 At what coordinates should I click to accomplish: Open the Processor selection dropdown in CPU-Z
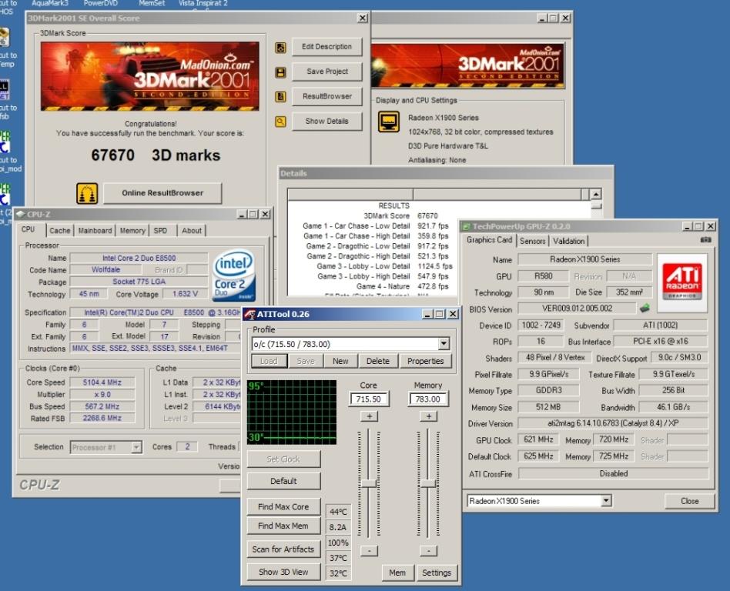(136, 447)
